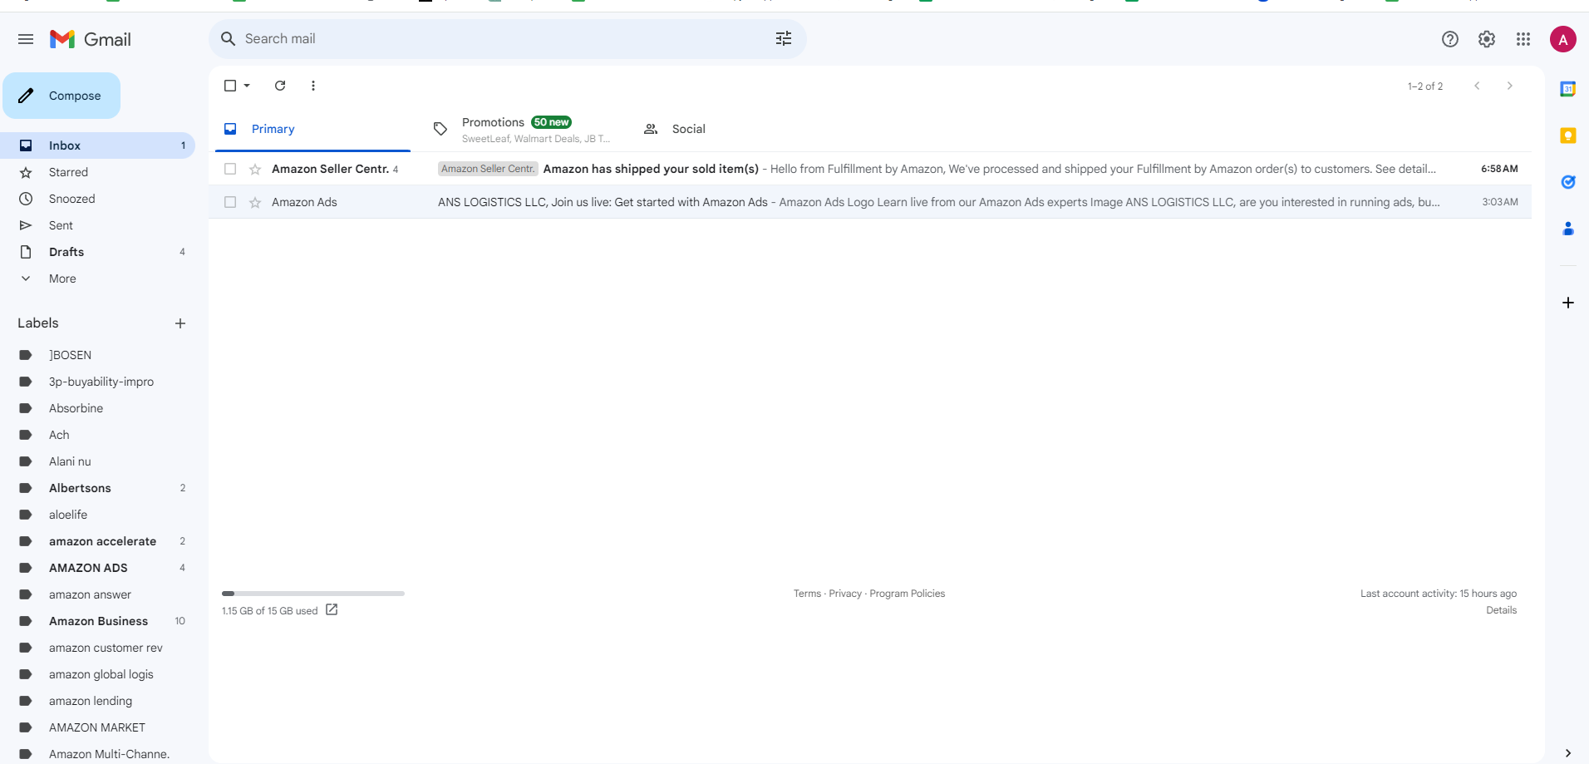Tick the select-all checkbox

(x=230, y=86)
